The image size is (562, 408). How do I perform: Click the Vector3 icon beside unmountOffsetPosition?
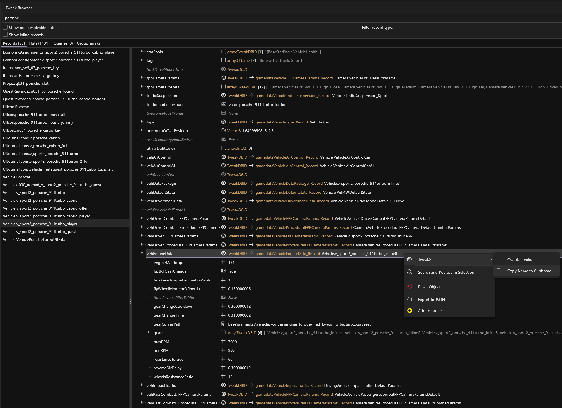tap(224, 131)
